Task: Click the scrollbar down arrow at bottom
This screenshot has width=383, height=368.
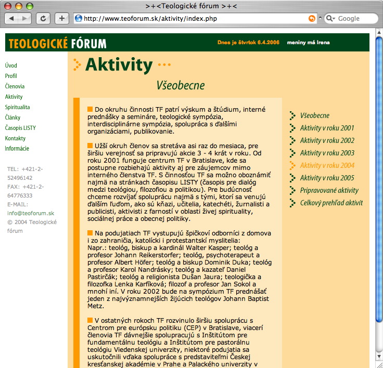Action: pyautogui.click(x=379, y=357)
